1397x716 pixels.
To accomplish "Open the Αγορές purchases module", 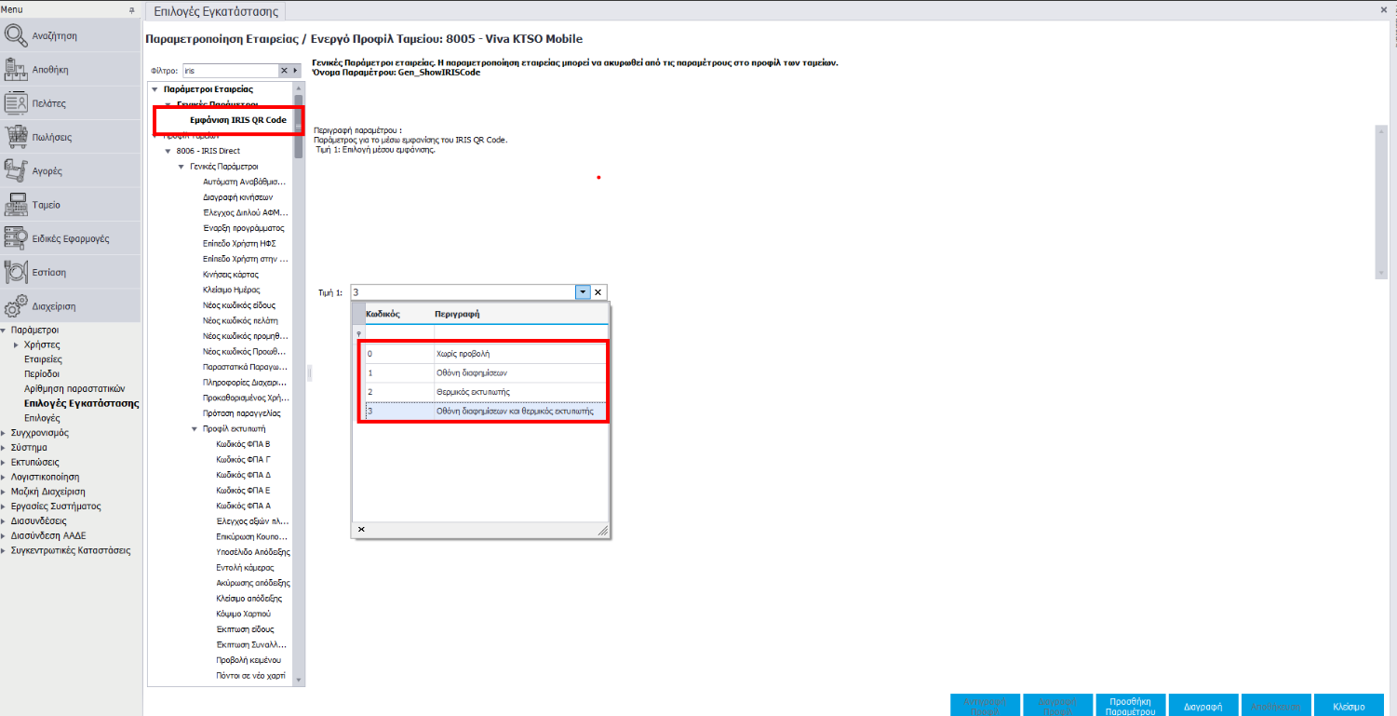I will (70, 171).
